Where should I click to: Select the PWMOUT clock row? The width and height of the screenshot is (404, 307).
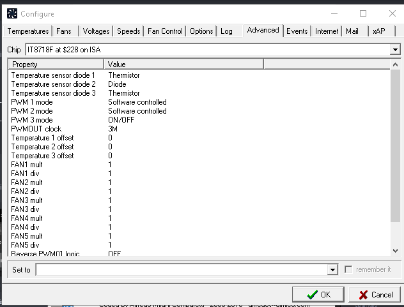(199, 129)
